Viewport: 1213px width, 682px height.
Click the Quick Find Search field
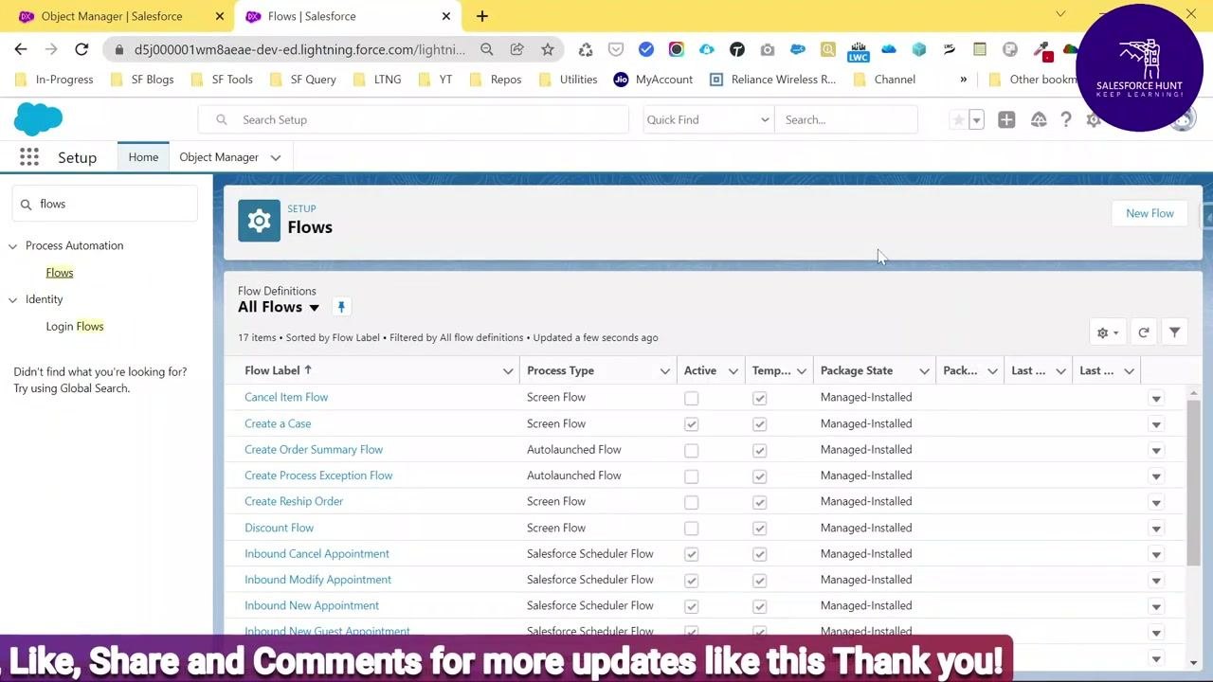coord(845,119)
